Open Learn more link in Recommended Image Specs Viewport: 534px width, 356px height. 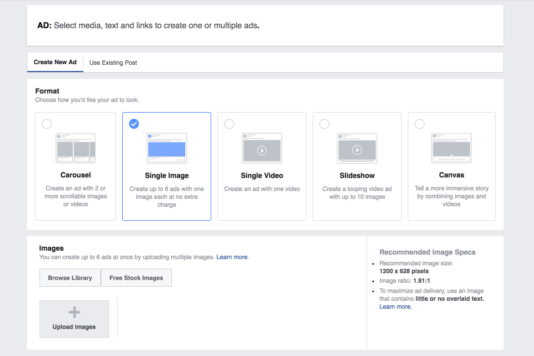tap(395, 306)
